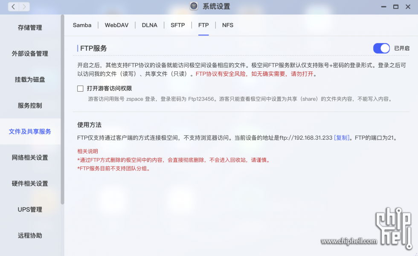The height and width of the screenshot is (256, 418).
Task: Click the FTP服务 section heading
Action: click(x=93, y=49)
